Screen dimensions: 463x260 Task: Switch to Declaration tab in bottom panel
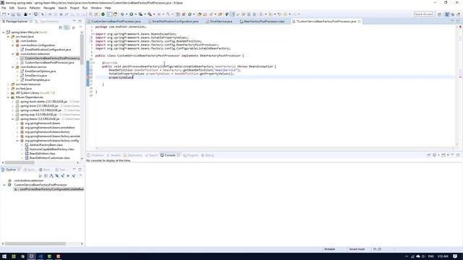133,155
